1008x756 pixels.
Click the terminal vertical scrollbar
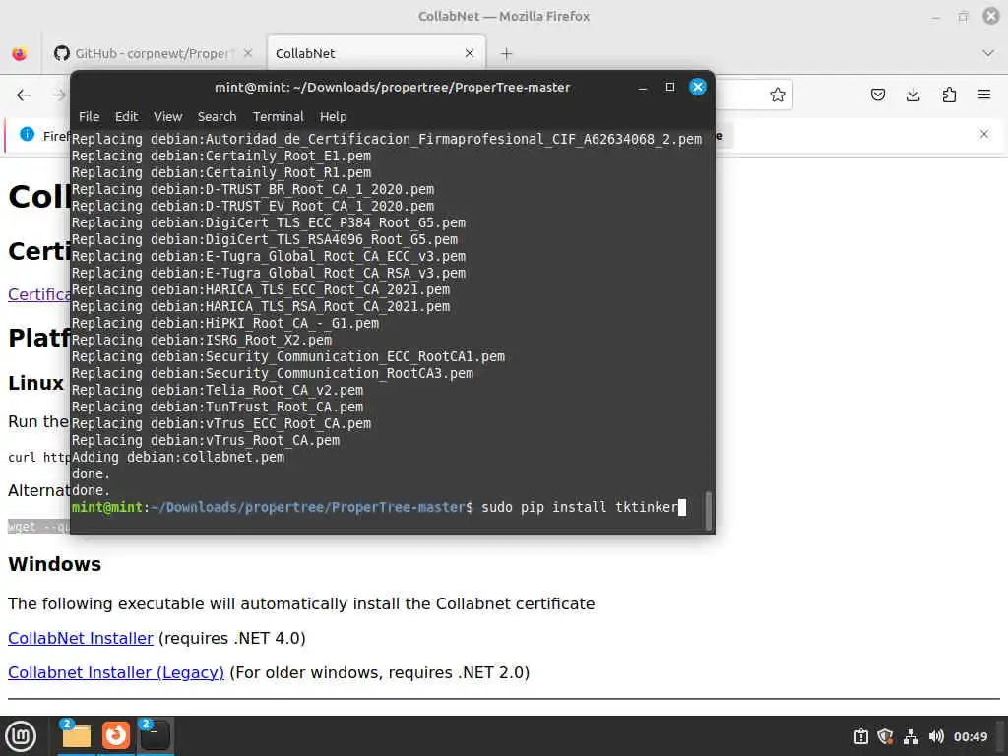click(x=709, y=511)
